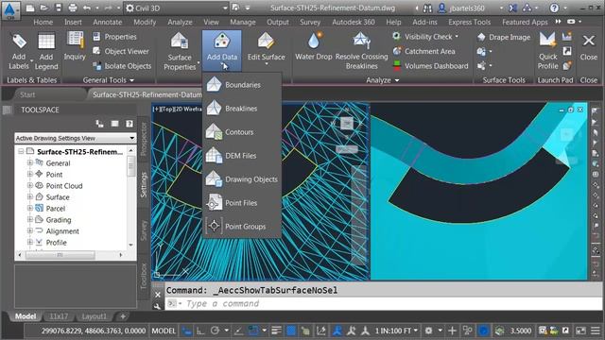Click the Toolspace help icon
Viewport: 605px width, 340px height.
click(x=130, y=124)
